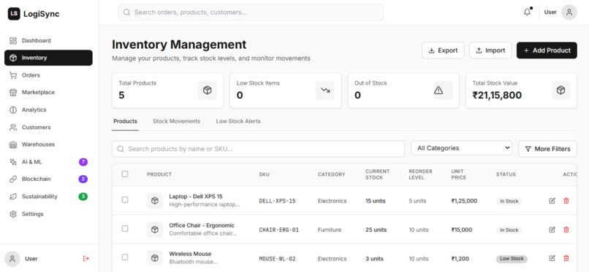The width and height of the screenshot is (589, 272).
Task: Click the AI & ML badge showing 7
Action: (83, 162)
